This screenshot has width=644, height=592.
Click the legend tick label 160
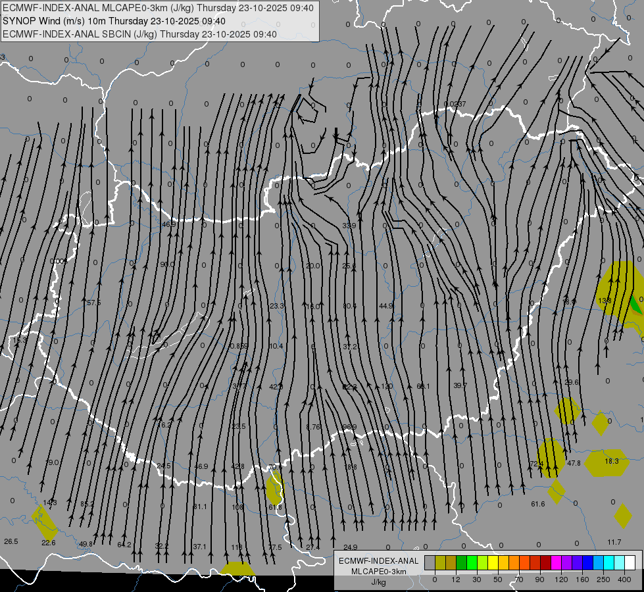pos(582,580)
